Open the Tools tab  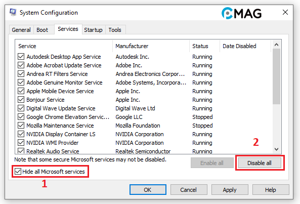point(115,30)
